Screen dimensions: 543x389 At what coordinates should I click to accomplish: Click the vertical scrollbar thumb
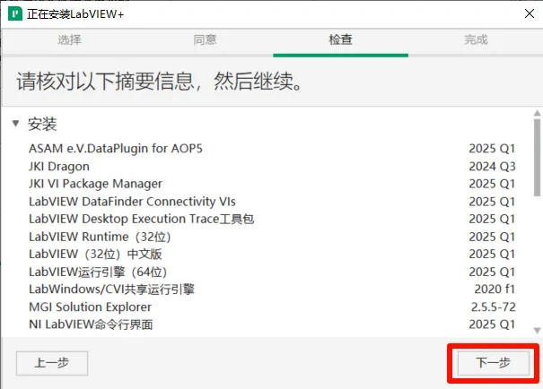(537, 158)
